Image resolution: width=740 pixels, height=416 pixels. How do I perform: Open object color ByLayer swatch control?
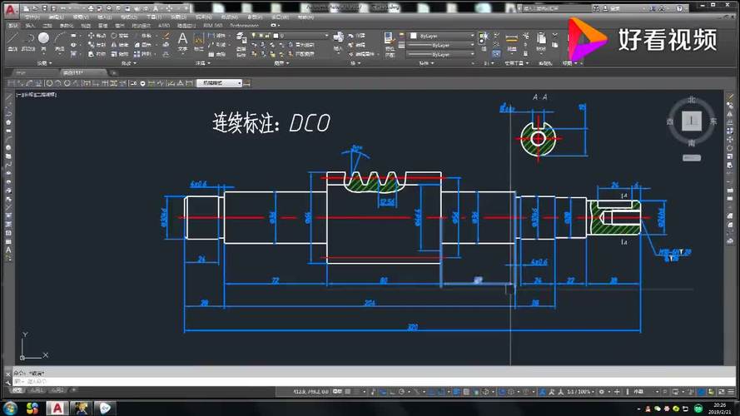coord(441,36)
